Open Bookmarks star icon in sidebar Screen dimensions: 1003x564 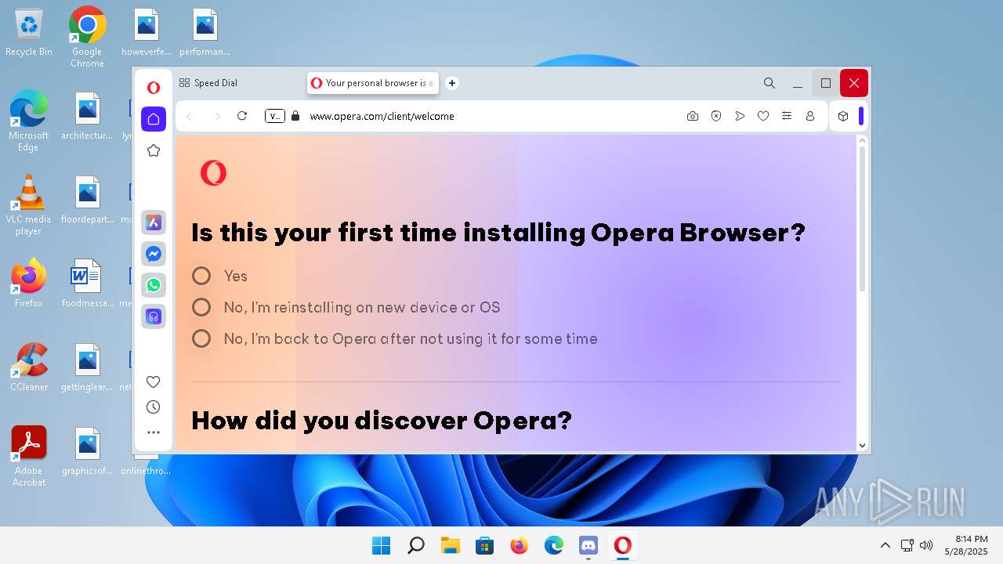[x=154, y=150]
